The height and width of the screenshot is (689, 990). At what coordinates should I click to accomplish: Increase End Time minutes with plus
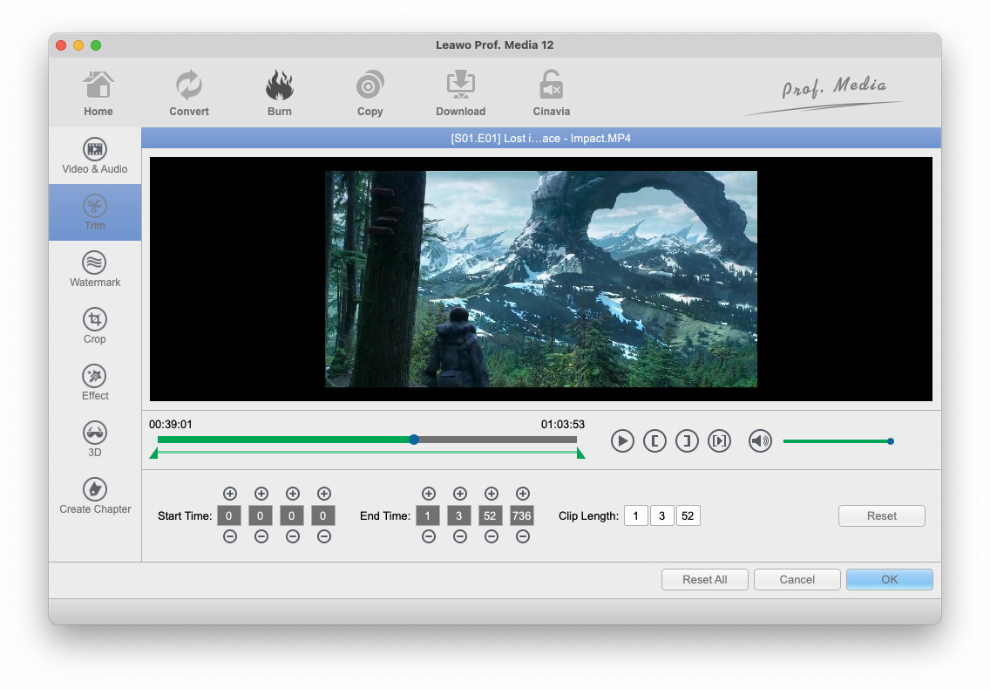tap(460, 494)
